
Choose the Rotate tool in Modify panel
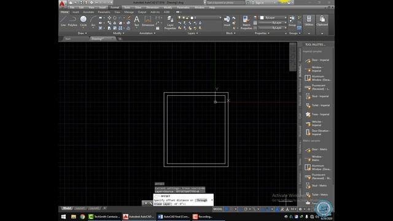[115, 18]
